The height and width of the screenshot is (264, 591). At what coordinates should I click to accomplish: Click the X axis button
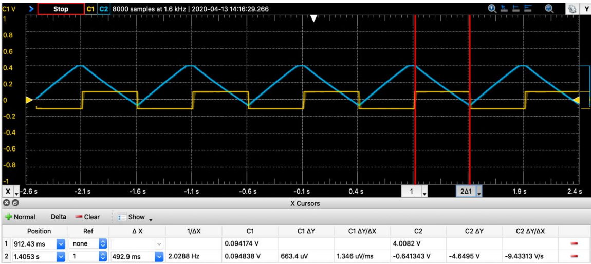click(x=8, y=192)
